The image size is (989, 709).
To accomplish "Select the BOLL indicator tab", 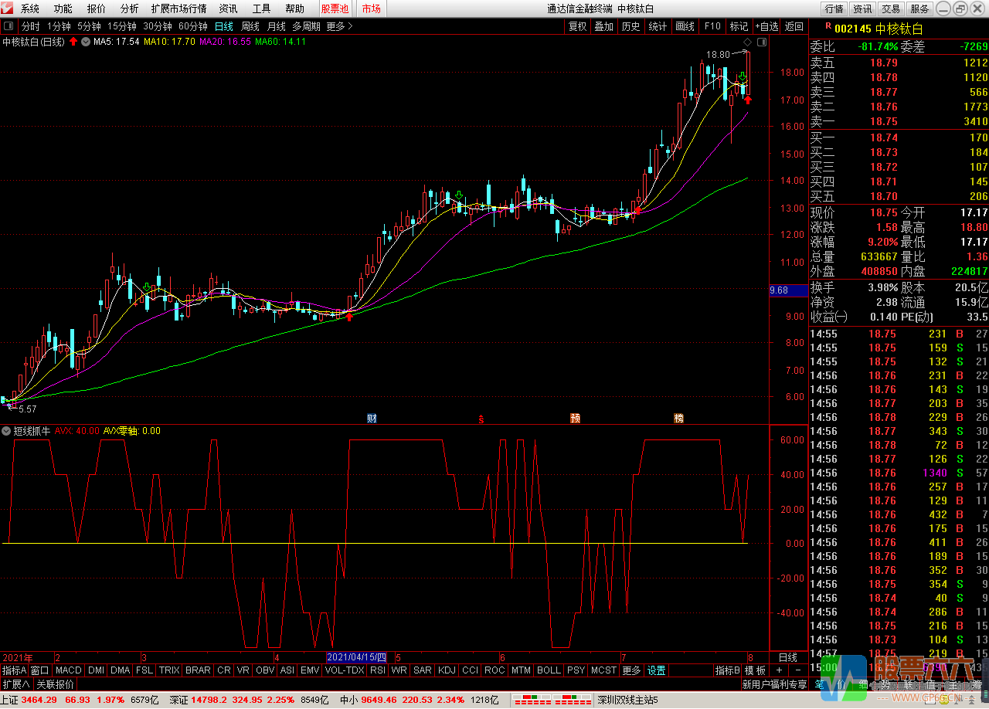I will coord(549,670).
